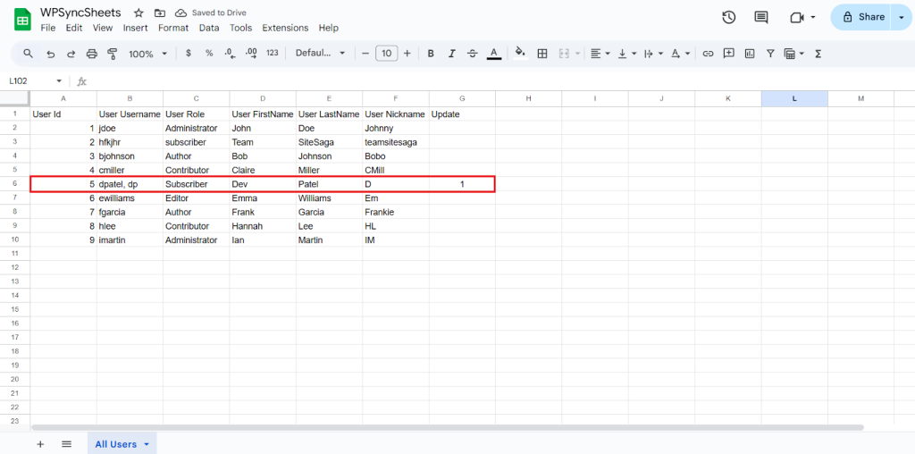Click the move to folder icon
This screenshot has height=454, width=915.
point(160,13)
